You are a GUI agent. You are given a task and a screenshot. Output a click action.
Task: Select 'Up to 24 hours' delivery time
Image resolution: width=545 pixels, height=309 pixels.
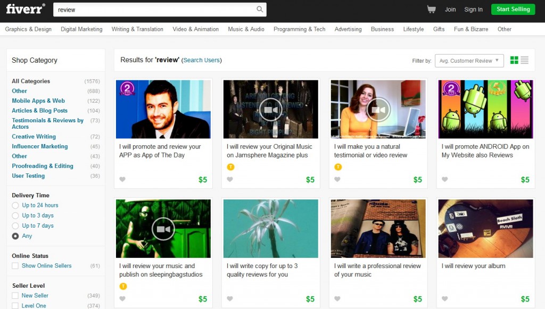(15, 205)
